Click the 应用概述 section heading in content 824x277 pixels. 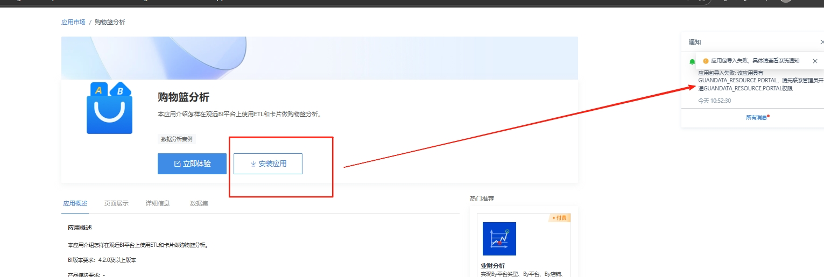click(x=80, y=228)
